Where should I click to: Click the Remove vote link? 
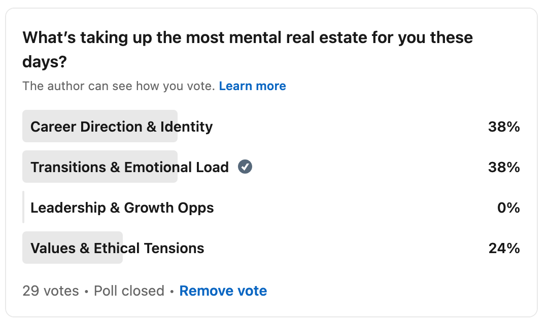pos(223,291)
